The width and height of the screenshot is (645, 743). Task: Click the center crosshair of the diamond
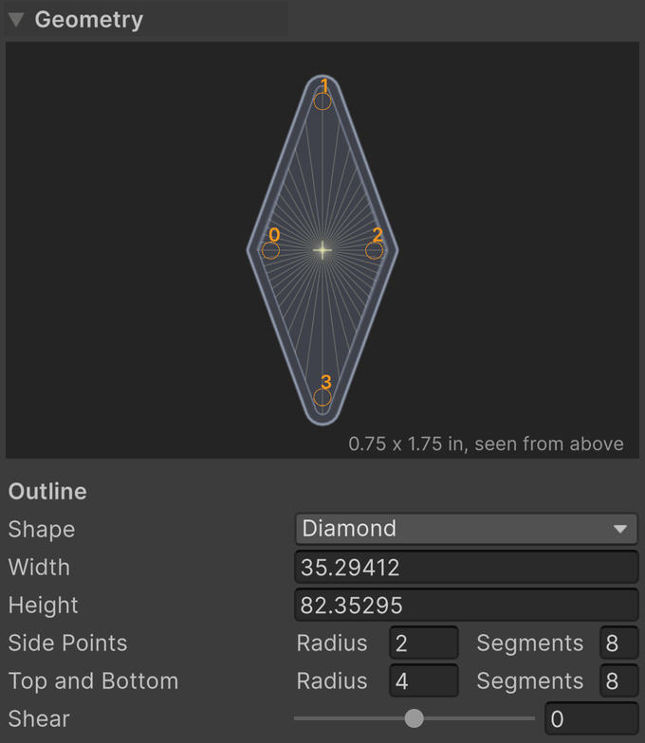[322, 250]
